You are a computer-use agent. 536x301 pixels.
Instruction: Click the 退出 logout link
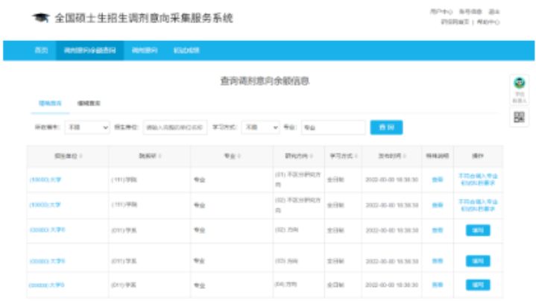(494, 12)
